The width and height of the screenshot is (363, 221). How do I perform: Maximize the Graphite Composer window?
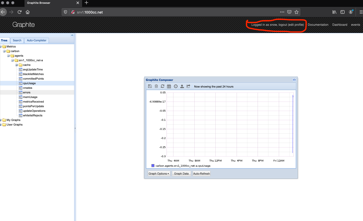294,80
